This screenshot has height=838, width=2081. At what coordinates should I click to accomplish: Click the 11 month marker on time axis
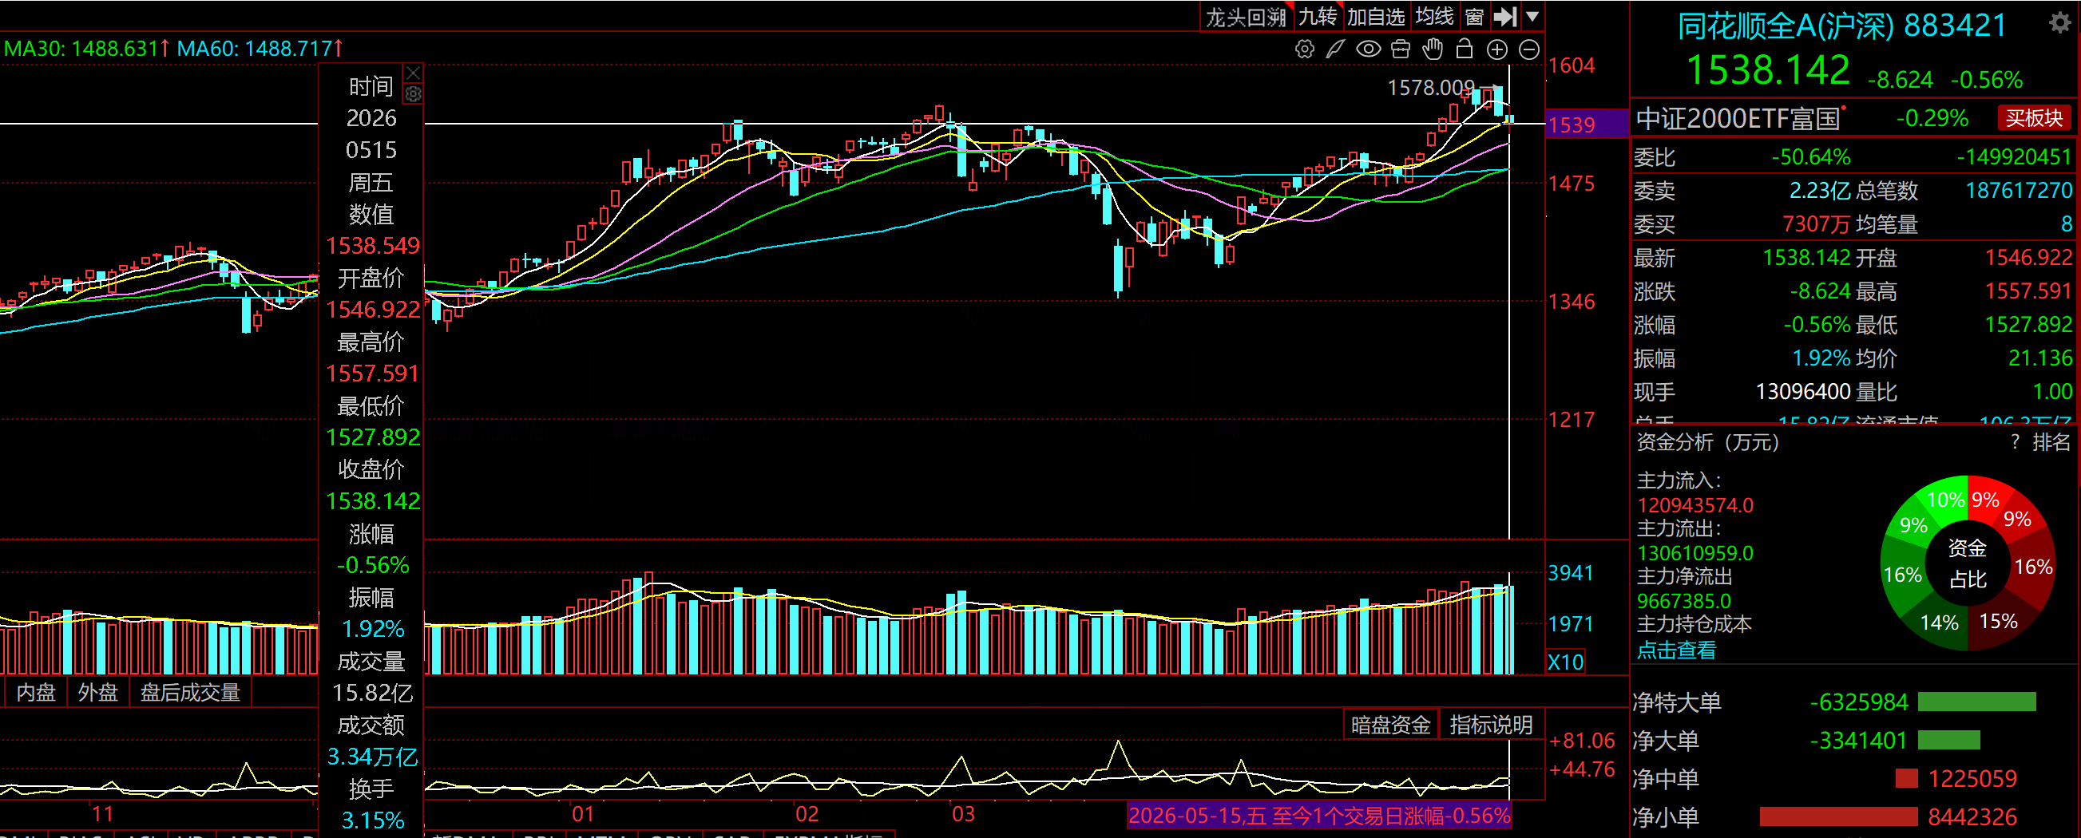[102, 814]
